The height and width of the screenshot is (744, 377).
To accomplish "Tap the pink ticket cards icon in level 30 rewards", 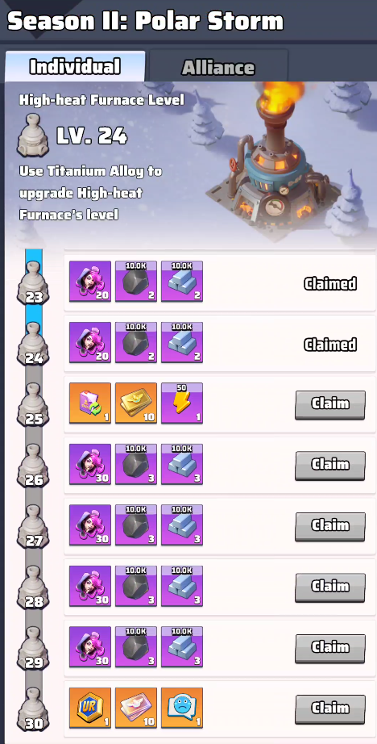I will click(x=136, y=708).
